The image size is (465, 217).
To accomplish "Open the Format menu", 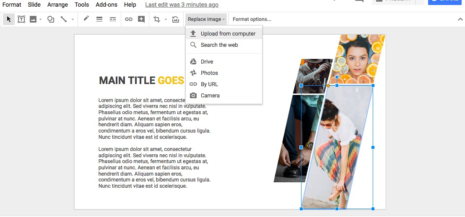I will point(12,5).
